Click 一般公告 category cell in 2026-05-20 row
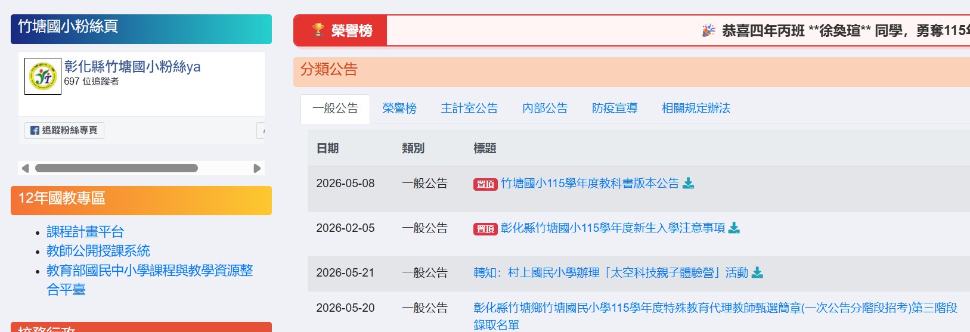This screenshot has height=332, width=970. click(x=424, y=308)
